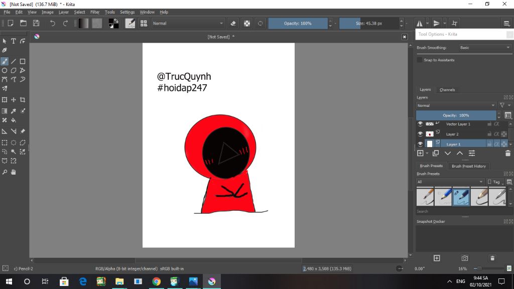Image resolution: width=514 pixels, height=289 pixels.
Task: Switch to the Channels tab
Action: click(447, 90)
